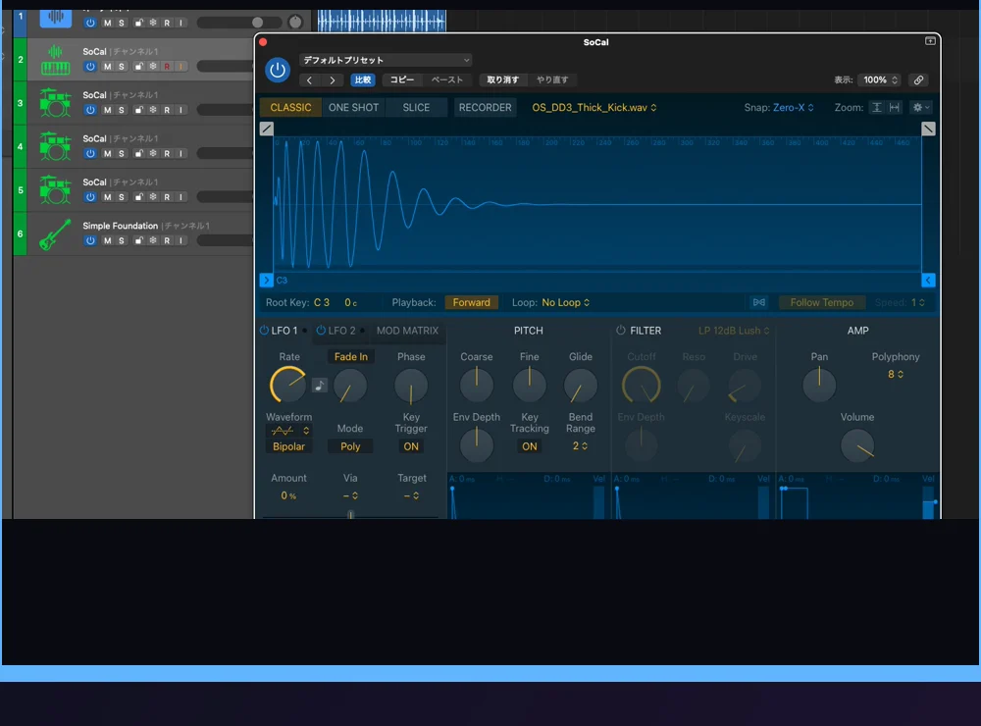Open the Snap Zero-X dropdown
This screenshot has width=981, height=726.
[x=794, y=108]
